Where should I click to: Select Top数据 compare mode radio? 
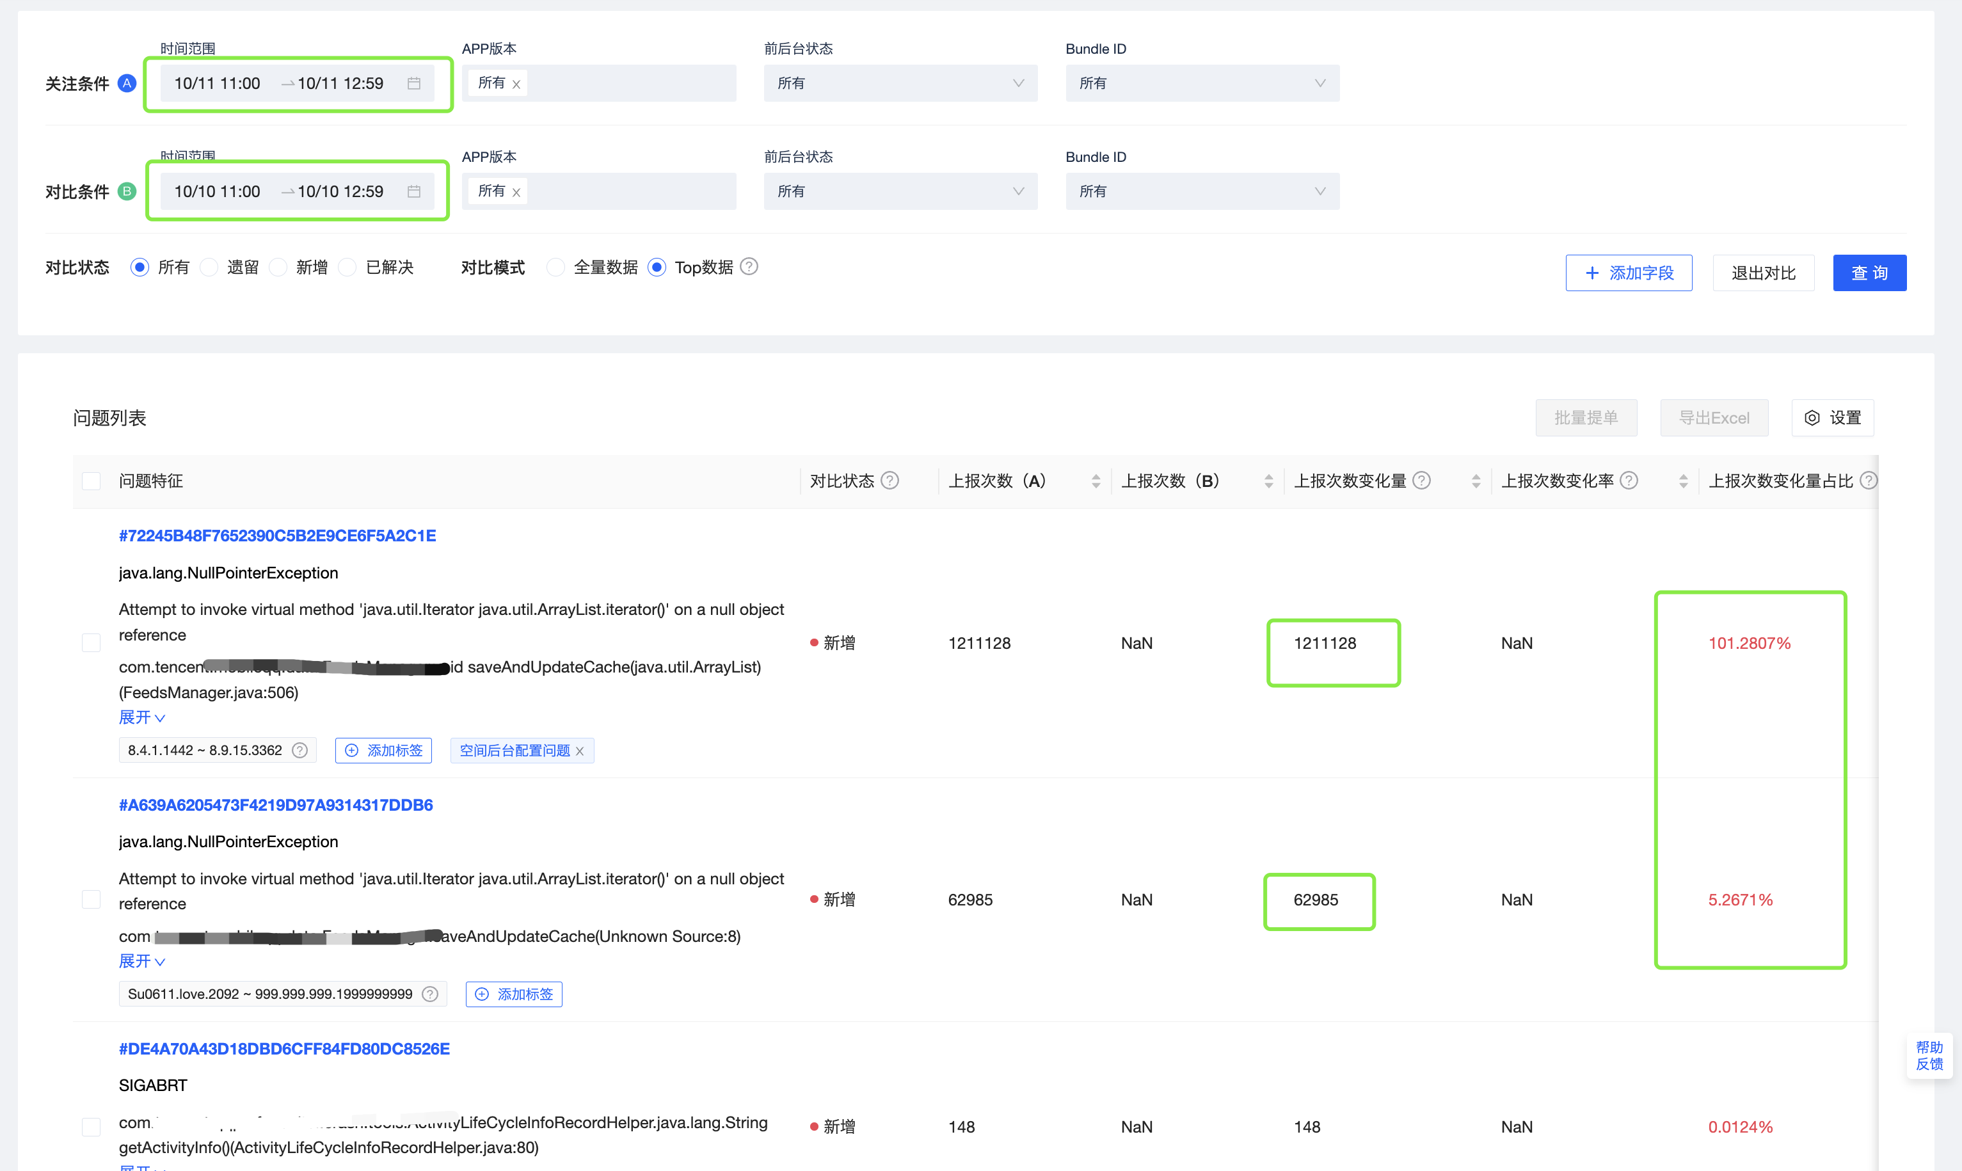tap(657, 267)
